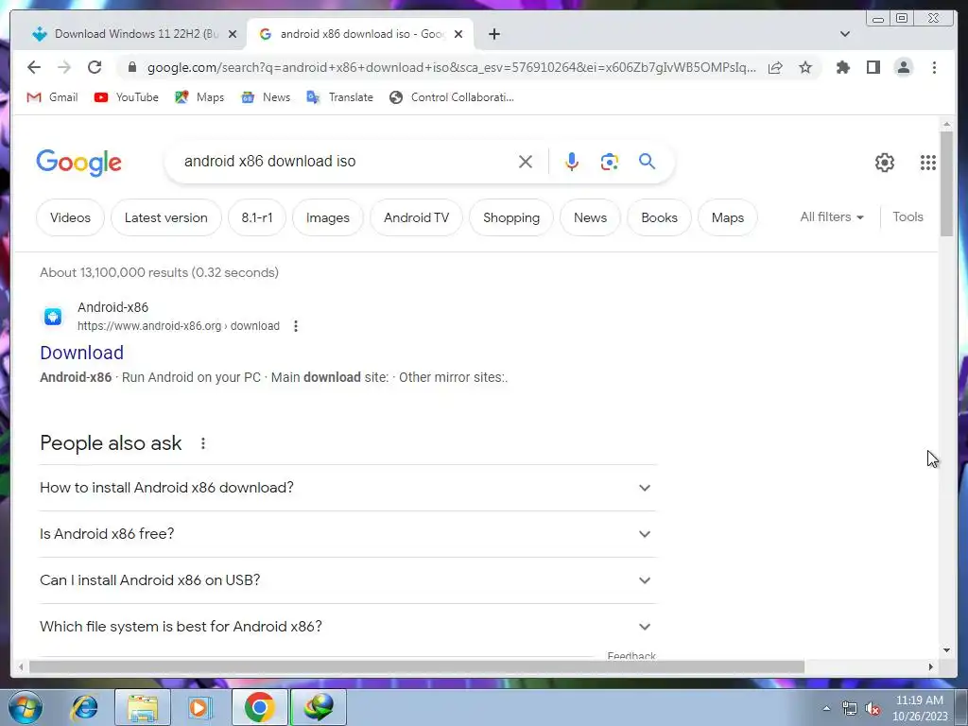Close the android x86 download iso tab
Image resolution: width=968 pixels, height=726 pixels.
[x=458, y=34]
